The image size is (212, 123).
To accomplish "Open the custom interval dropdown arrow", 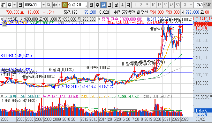I will [191, 5].
